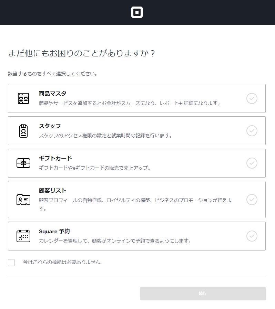Click the Square 予約 calendar icon
The image size is (275, 309).
tap(23, 236)
